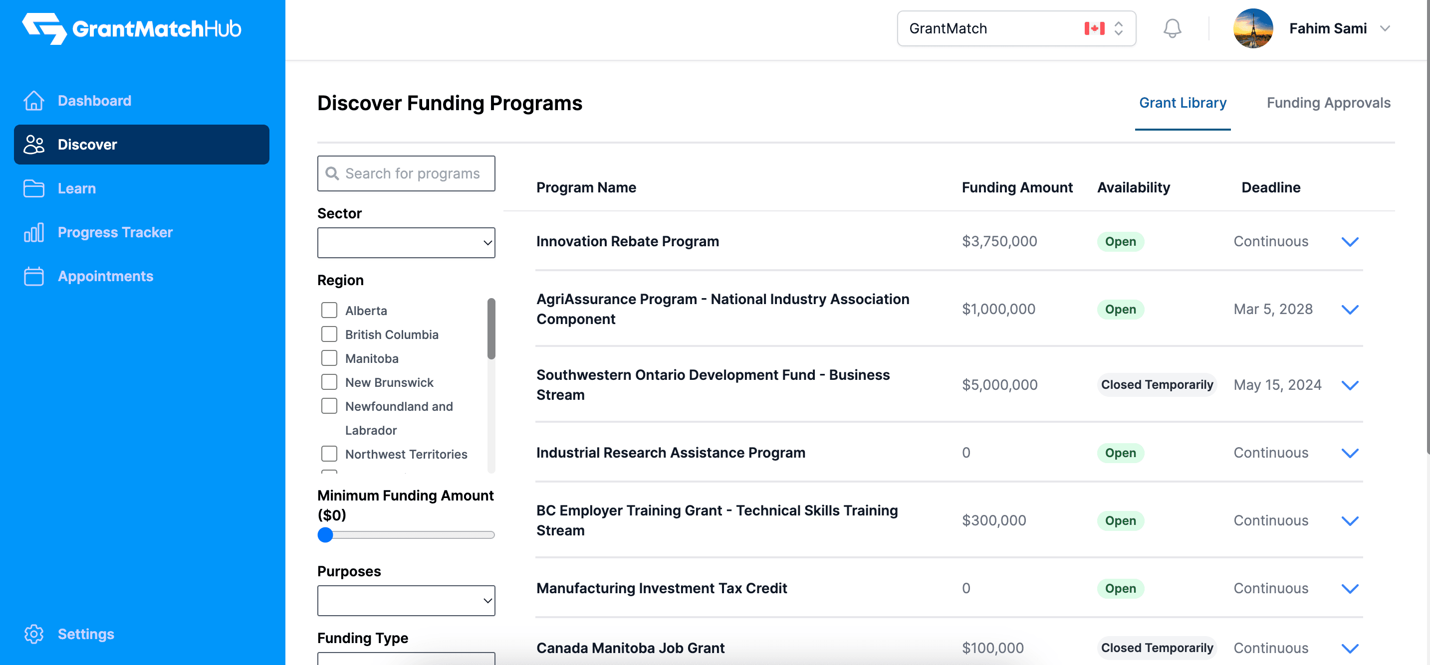
Task: Open the Industrial Research Assistance Program link
Action: pos(670,453)
